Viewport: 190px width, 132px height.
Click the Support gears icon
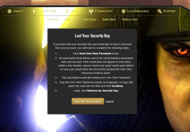coord(160,11)
